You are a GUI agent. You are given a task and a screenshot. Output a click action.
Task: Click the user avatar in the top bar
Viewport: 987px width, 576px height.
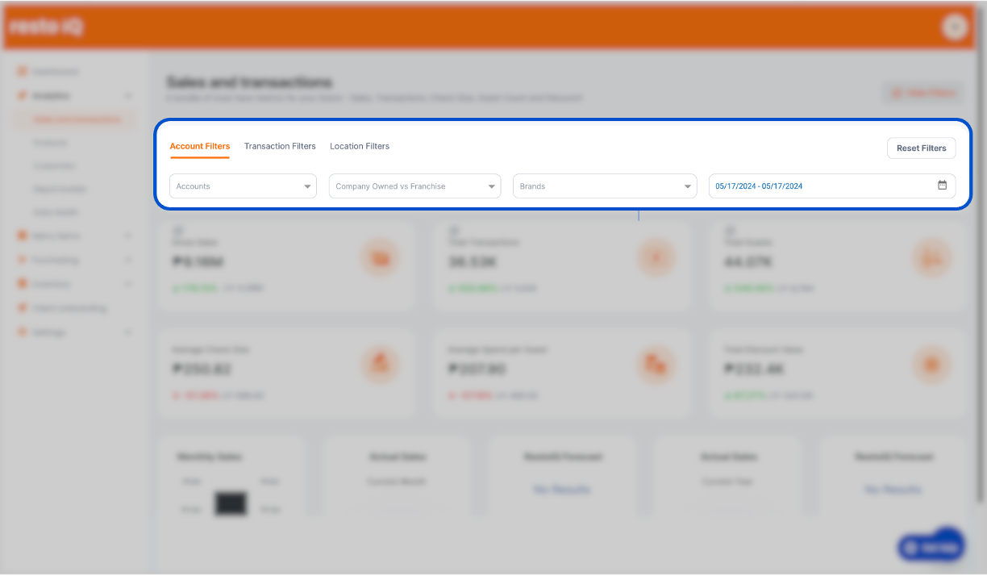955,27
